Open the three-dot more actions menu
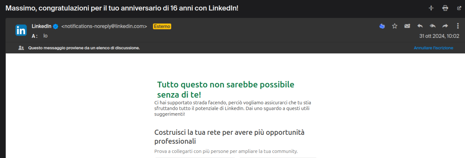The image size is (465, 158). 458,26
